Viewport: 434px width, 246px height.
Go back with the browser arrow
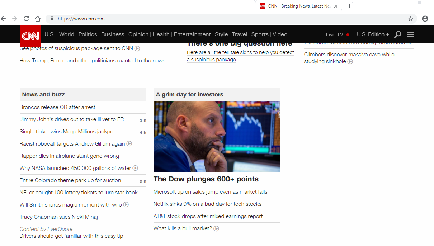coord(3,19)
